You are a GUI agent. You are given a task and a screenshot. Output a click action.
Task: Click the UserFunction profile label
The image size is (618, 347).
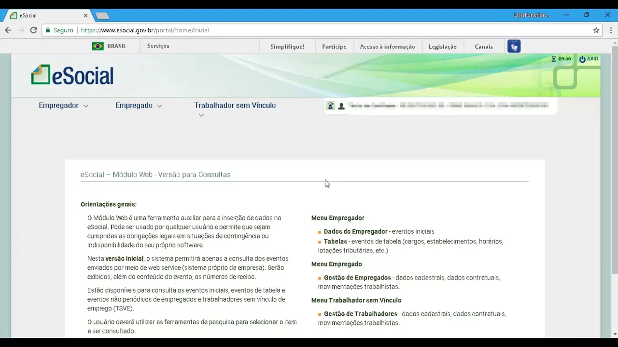(x=532, y=15)
